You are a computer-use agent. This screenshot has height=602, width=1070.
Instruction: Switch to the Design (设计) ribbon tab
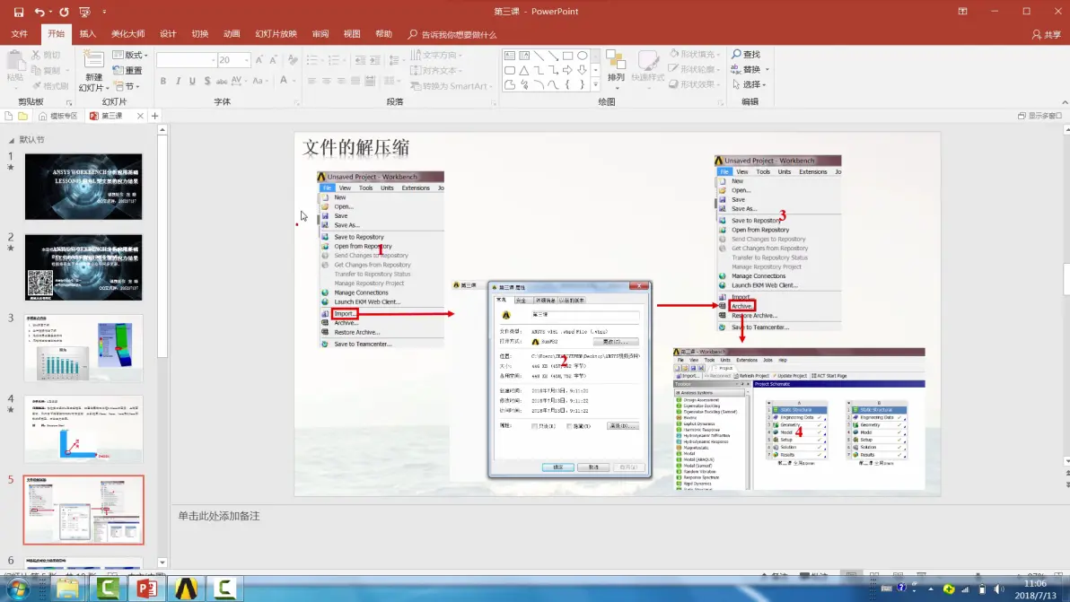[x=168, y=34]
